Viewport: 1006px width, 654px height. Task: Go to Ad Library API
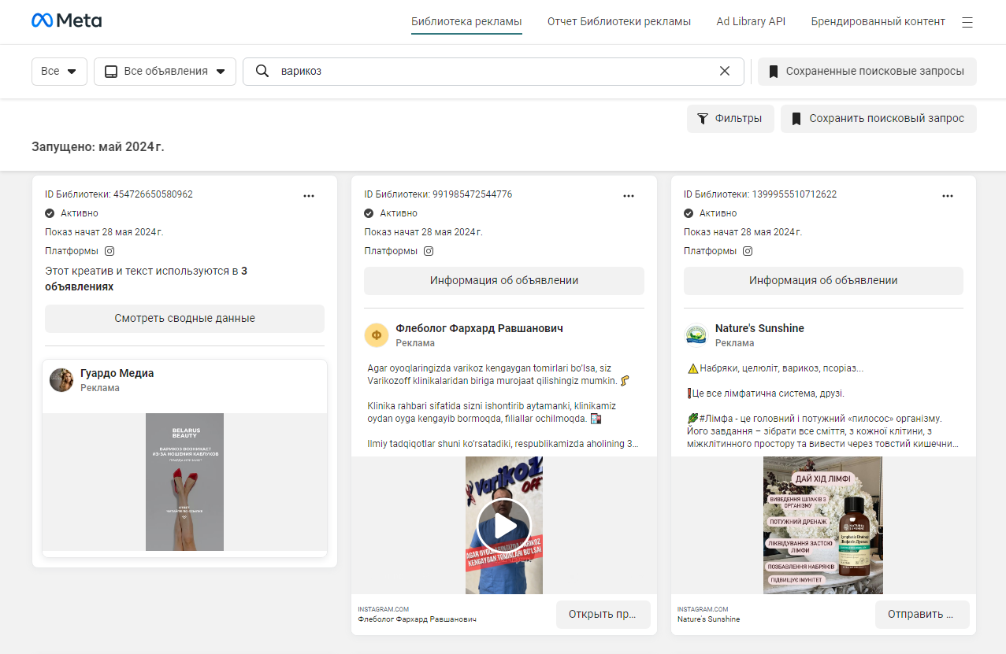(x=751, y=22)
